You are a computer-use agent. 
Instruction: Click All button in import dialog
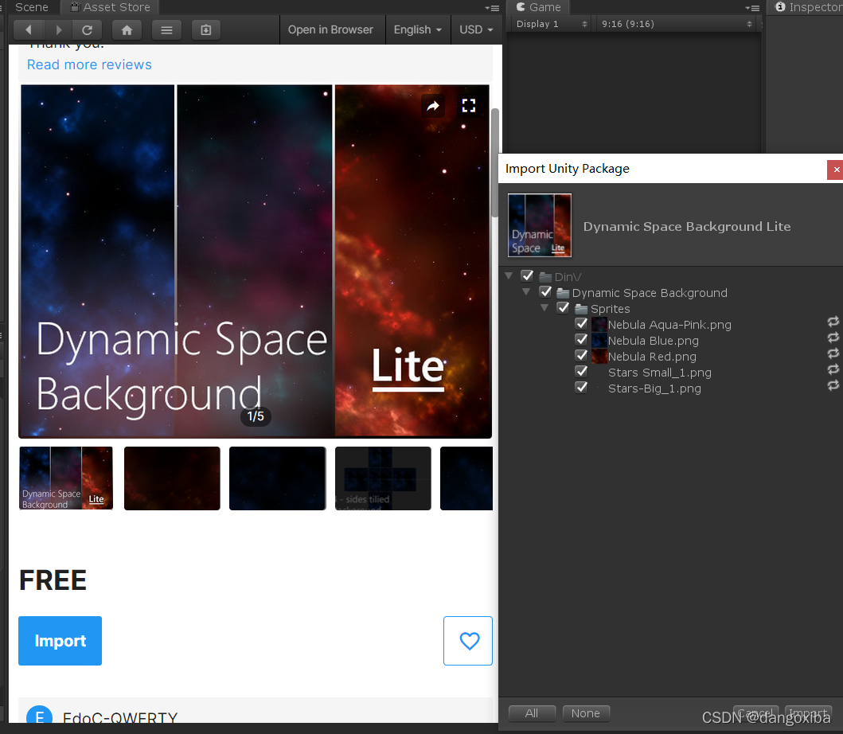(532, 713)
